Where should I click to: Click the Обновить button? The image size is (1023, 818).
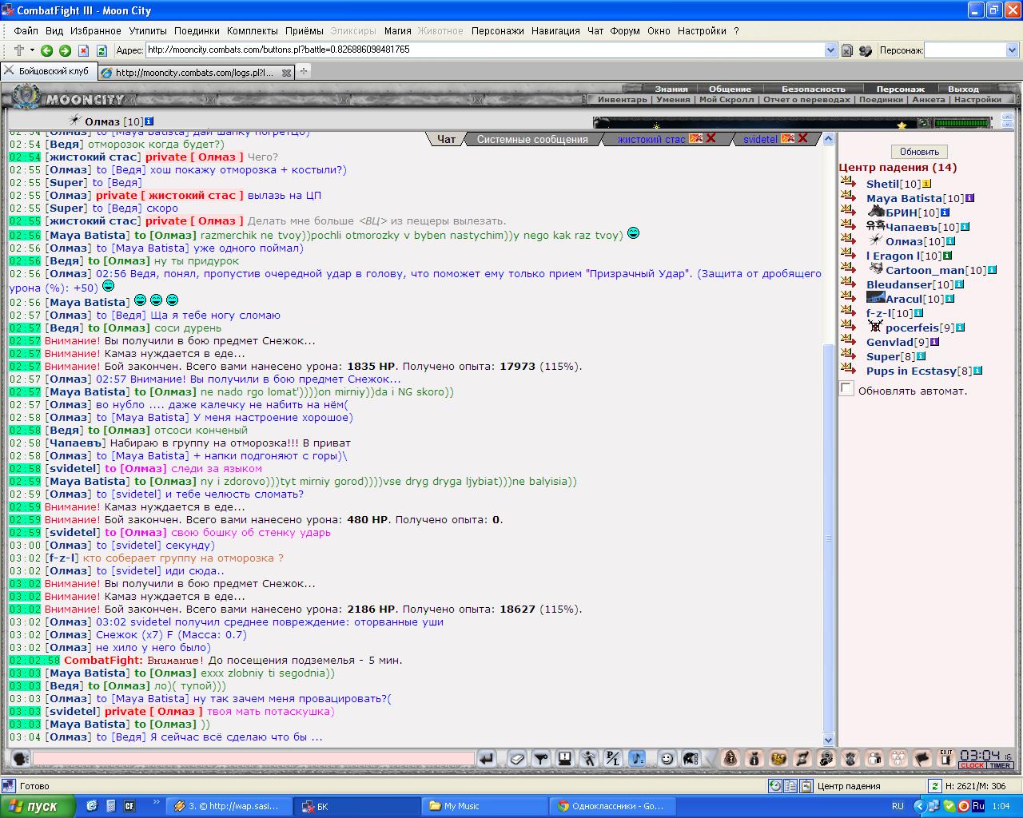coord(919,152)
